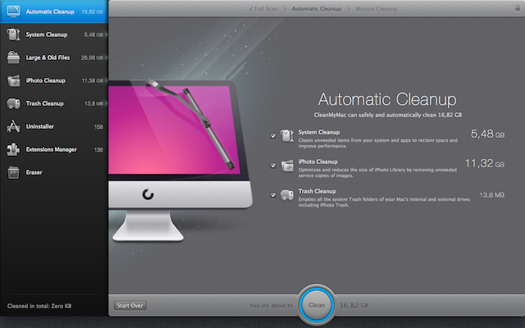Screen dimensions: 525x328
Task: Click the iPhoto Cleanup camera icon in sidebar
Action: click(13, 80)
